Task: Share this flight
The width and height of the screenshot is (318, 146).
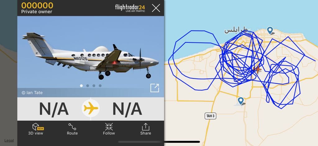Action: point(145,129)
